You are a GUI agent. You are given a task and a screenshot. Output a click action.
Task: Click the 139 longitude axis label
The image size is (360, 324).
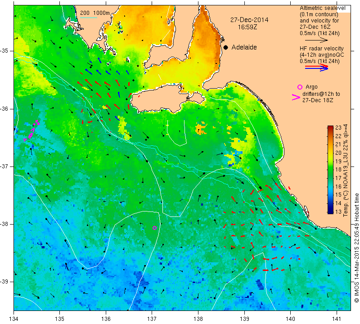[x=244, y=319]
